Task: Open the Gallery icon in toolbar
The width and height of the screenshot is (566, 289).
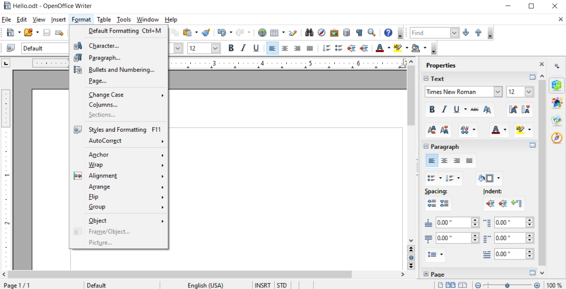Action: (334, 33)
